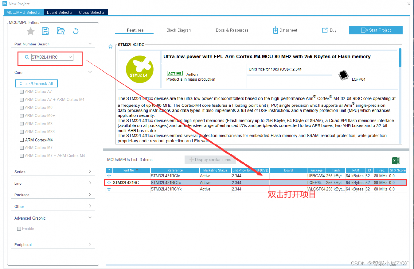
Task: Switch to the Board Selector tab
Action: 60,12
